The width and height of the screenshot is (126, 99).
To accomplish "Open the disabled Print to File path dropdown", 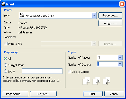I will [94, 44].
